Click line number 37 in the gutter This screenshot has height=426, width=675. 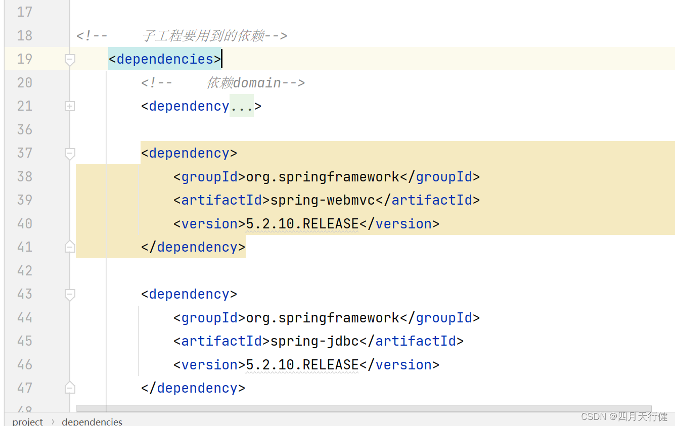[x=25, y=153]
